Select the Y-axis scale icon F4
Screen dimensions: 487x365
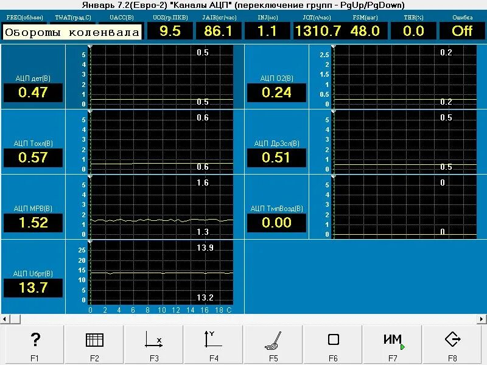tap(213, 339)
